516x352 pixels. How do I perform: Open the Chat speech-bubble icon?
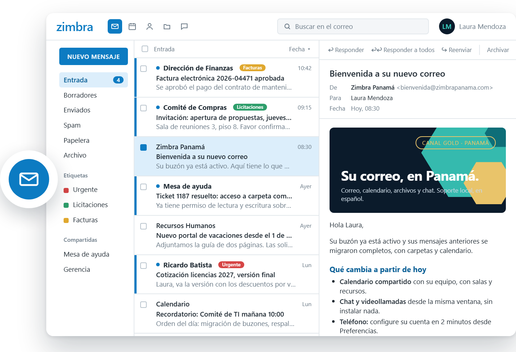pos(184,26)
